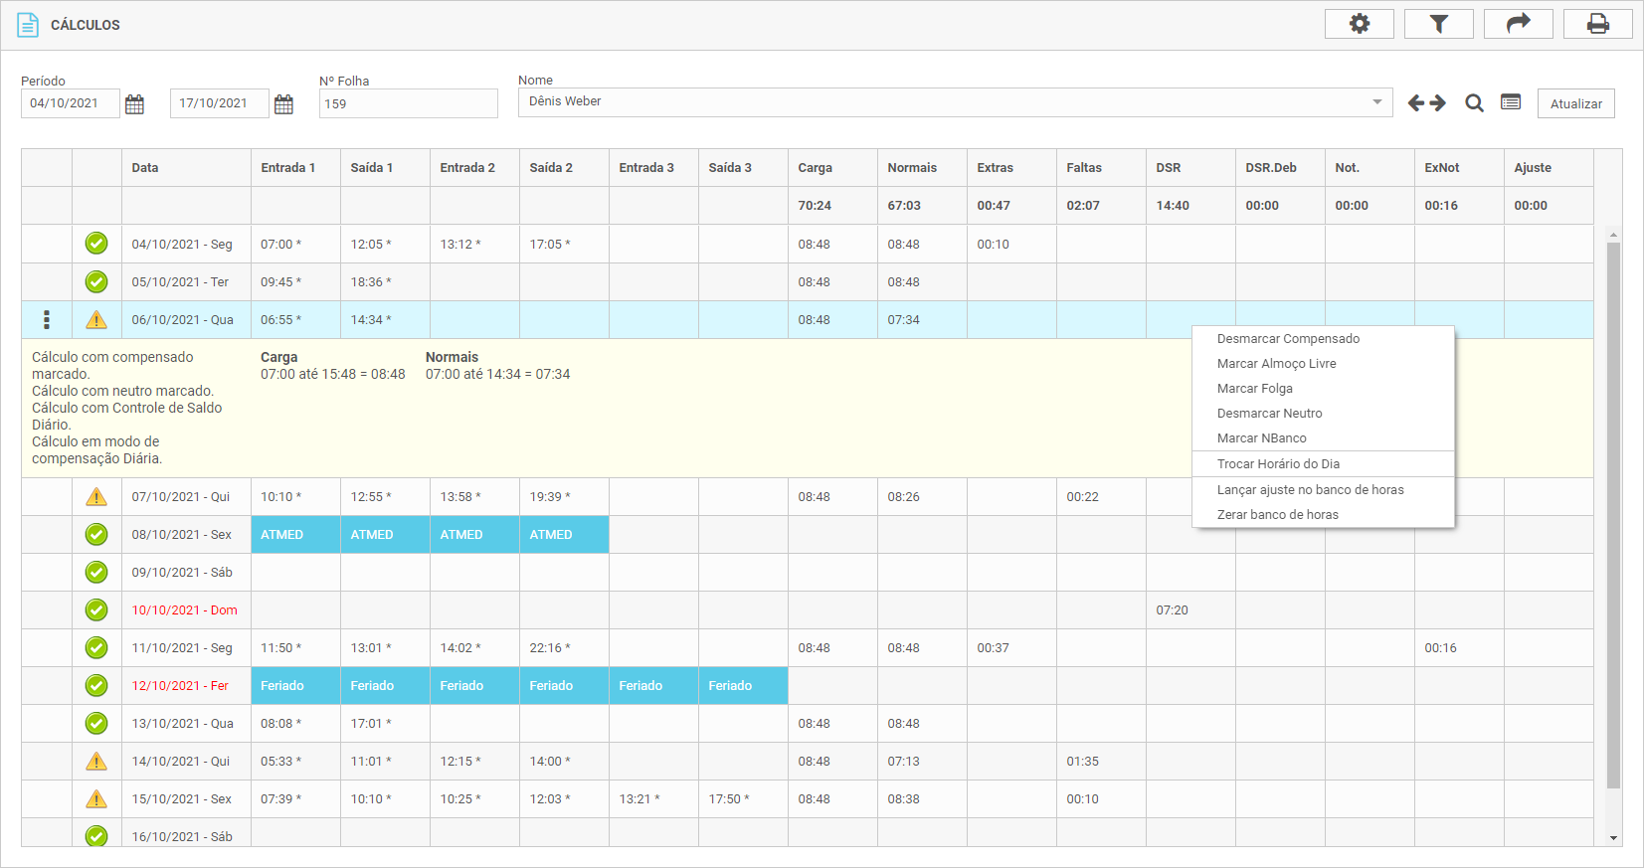Open the calendar for end date 17/10/2021
1644x868 pixels.
coord(283,104)
